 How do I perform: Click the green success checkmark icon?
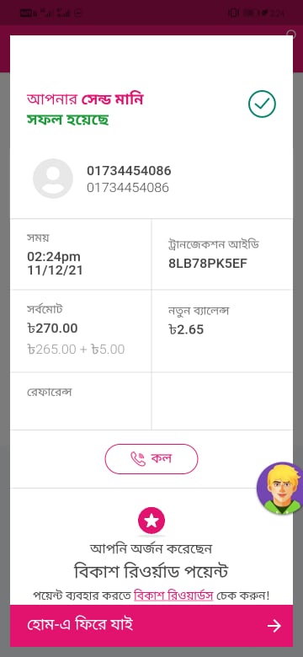(262, 104)
